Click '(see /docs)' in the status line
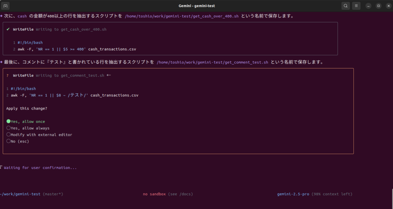This screenshot has height=209, width=393. (x=180, y=194)
